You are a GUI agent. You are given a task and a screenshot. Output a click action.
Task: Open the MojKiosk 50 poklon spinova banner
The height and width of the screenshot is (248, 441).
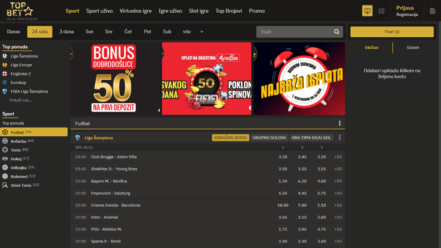(x=207, y=79)
